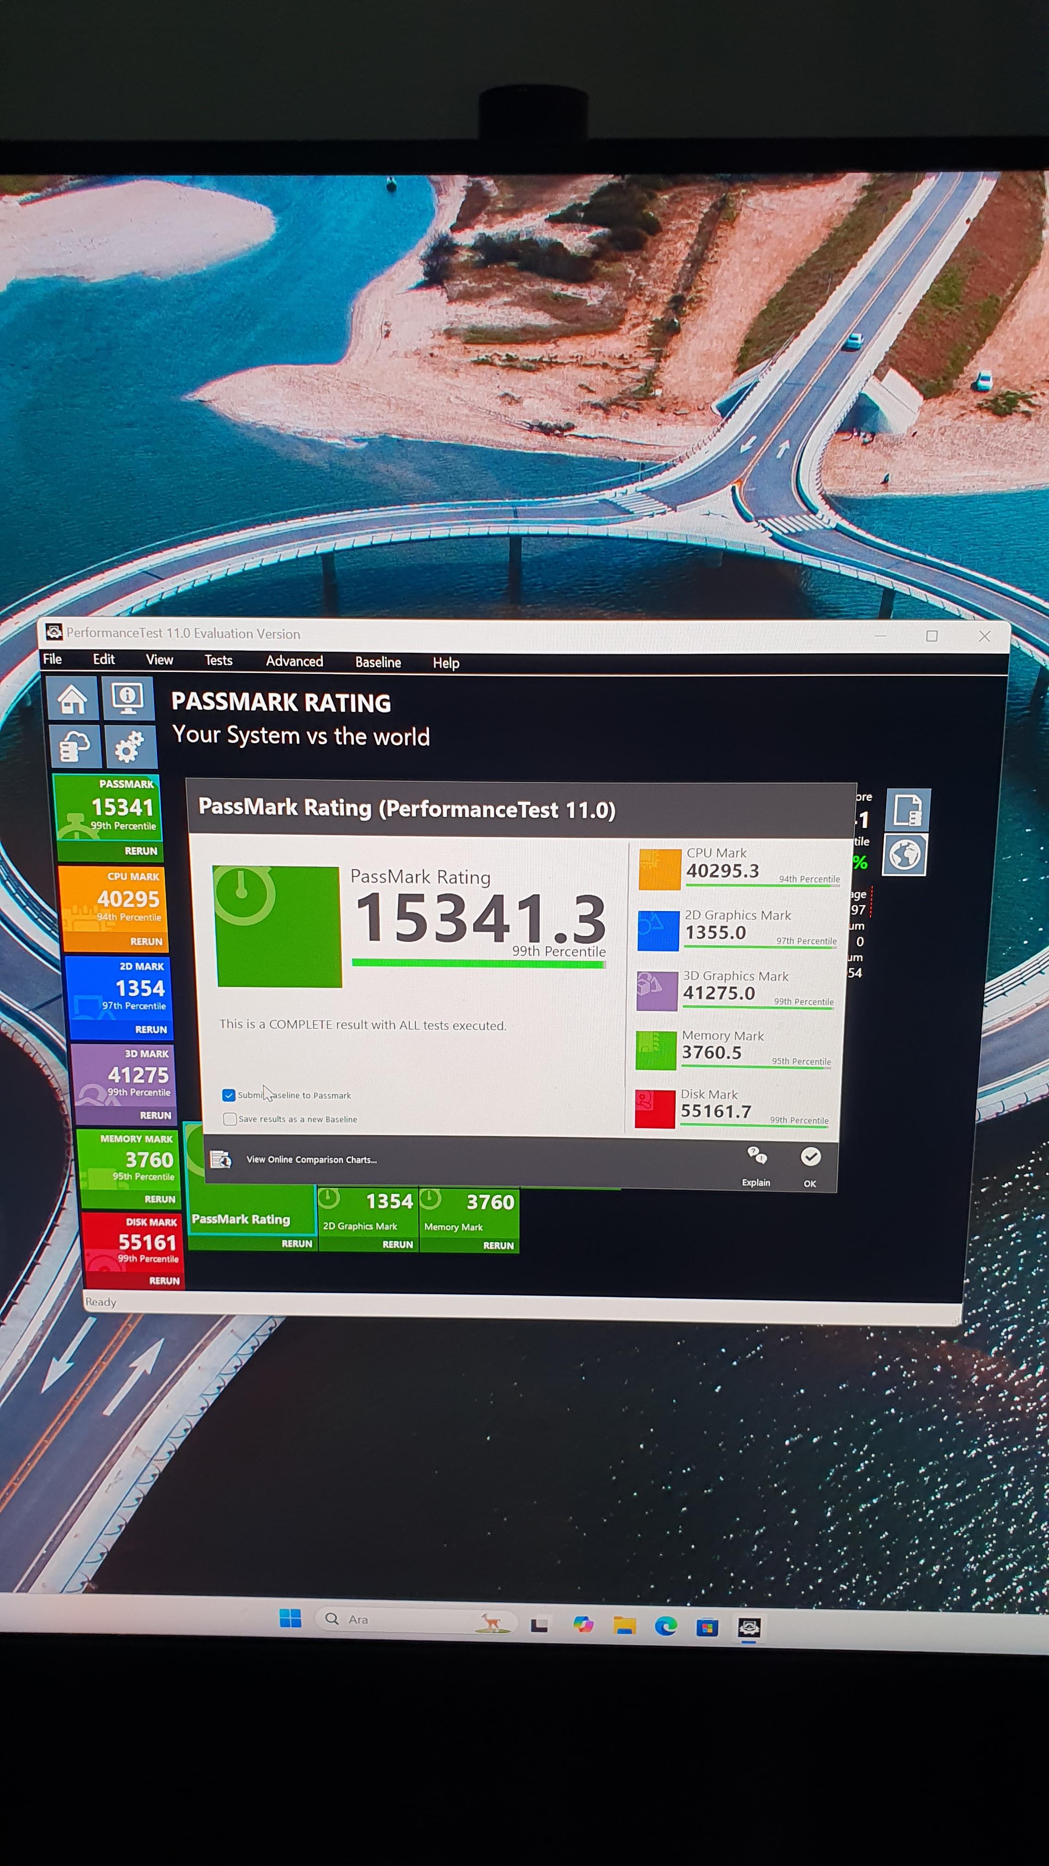Click the CPU Mark 40295.3 value
Viewport: 1049px width, 1866px height.
722,871
